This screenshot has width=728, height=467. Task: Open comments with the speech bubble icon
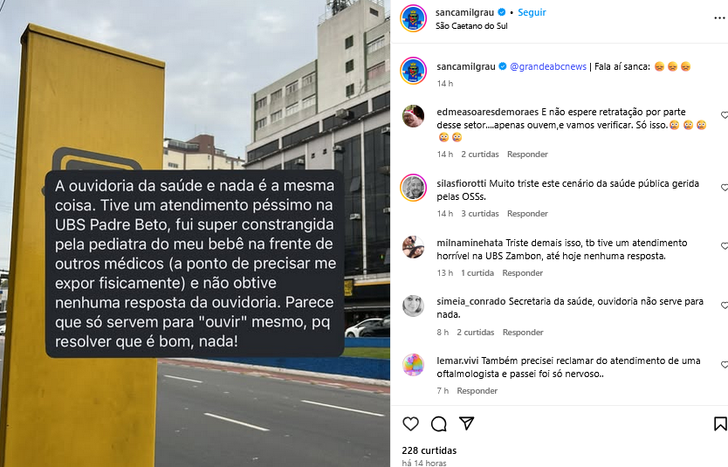coord(439,423)
